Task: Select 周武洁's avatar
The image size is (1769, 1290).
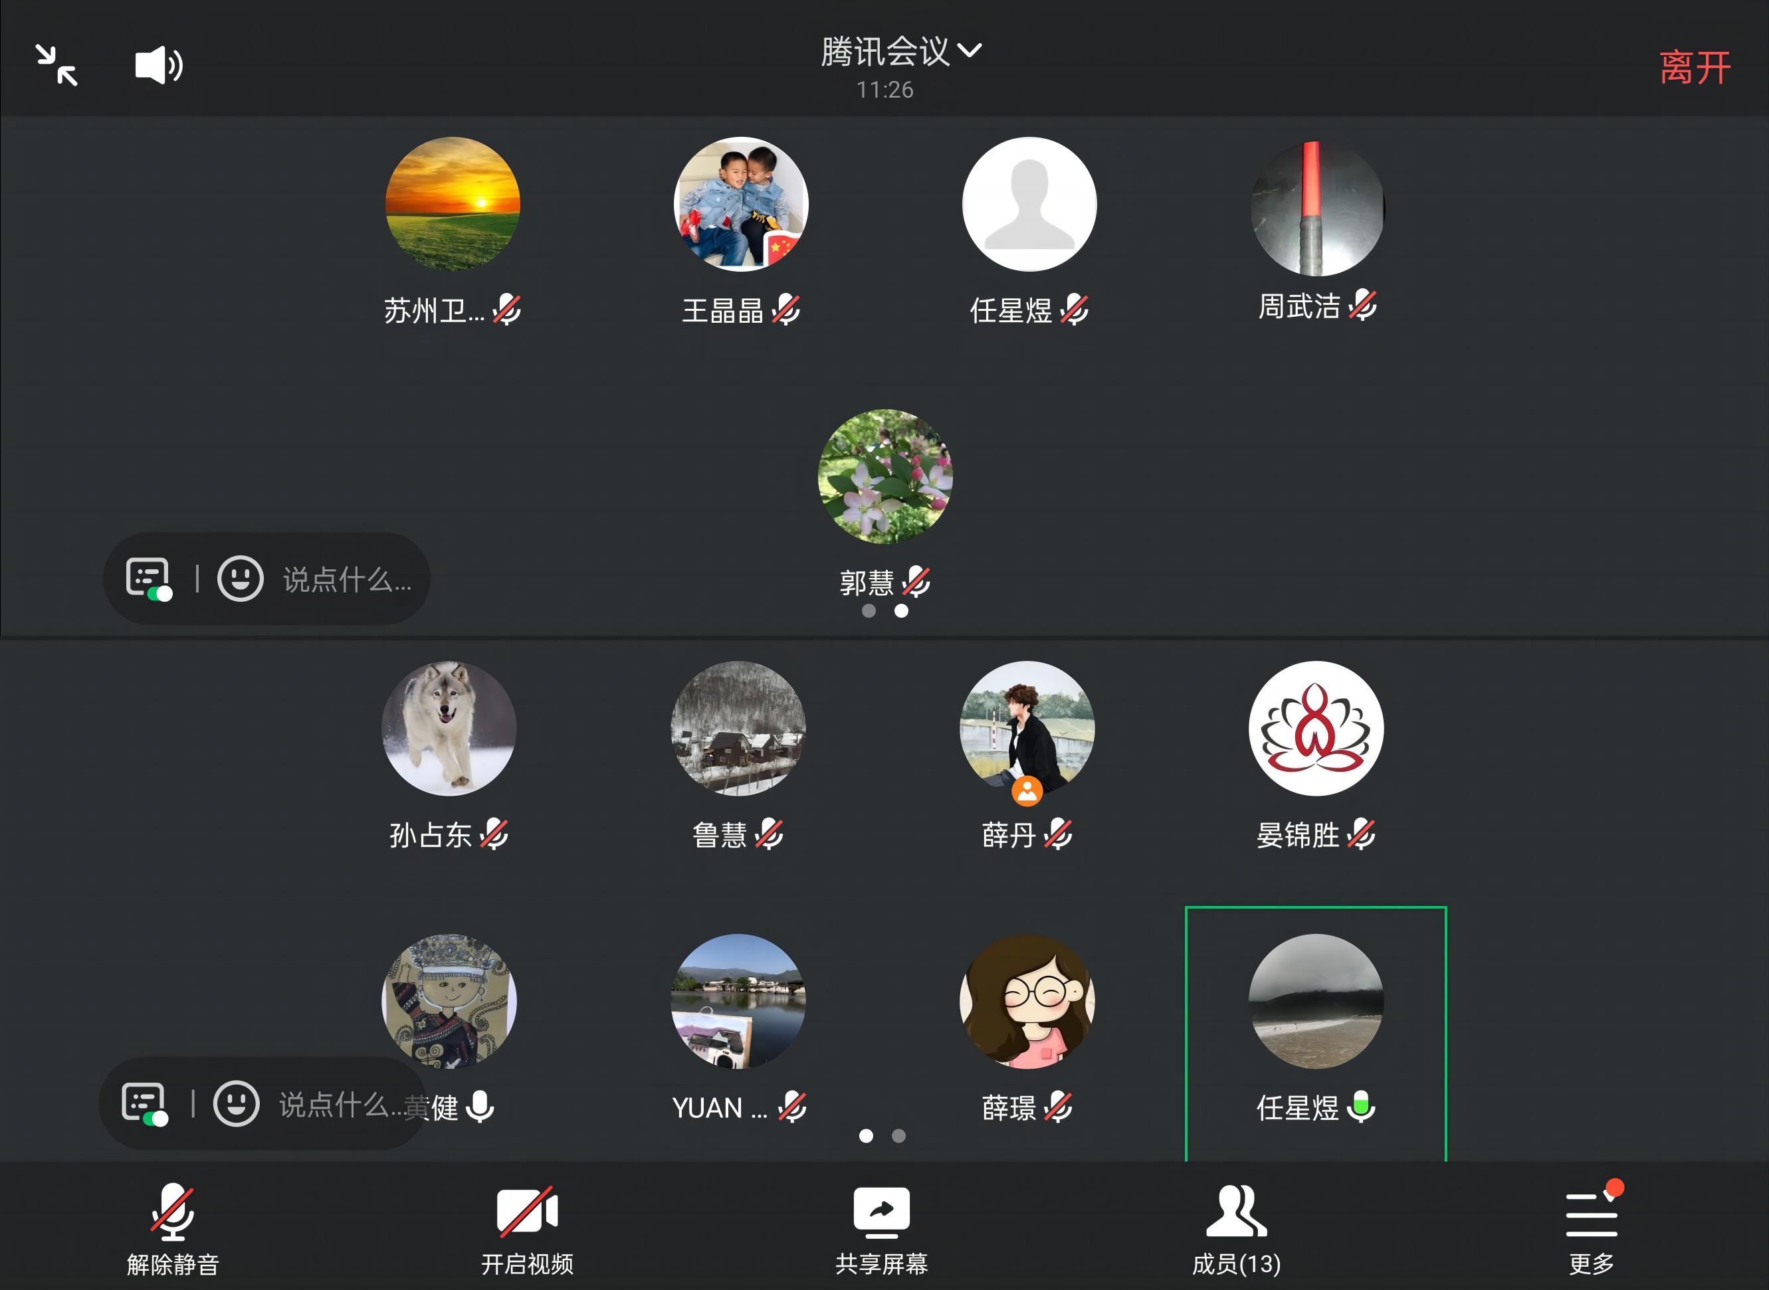Action: pos(1318,208)
